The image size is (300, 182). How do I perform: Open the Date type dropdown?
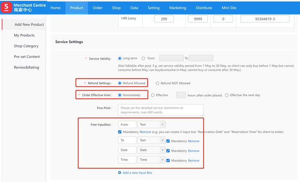(x=151, y=150)
